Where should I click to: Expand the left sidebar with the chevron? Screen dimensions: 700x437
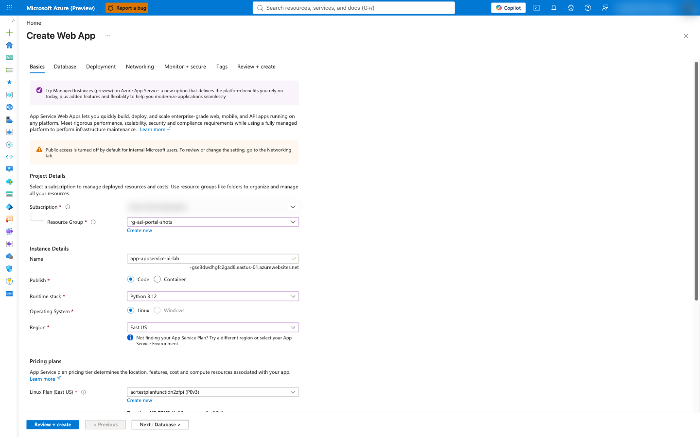[x=13, y=21]
